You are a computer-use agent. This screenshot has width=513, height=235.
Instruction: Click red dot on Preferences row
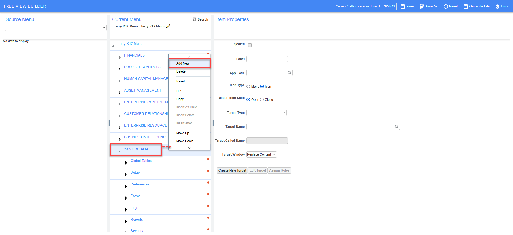coord(208,182)
